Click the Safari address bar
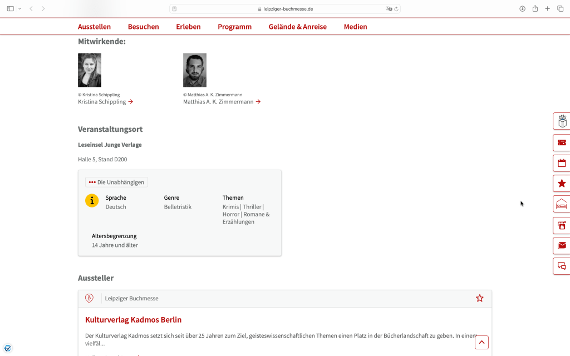570x356 pixels. [x=285, y=9]
